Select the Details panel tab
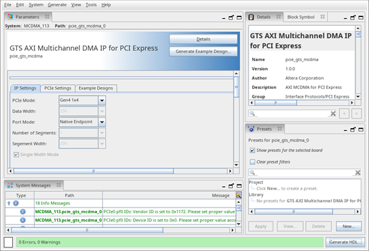Screen dimensions: 369x251 tap(264, 17)
